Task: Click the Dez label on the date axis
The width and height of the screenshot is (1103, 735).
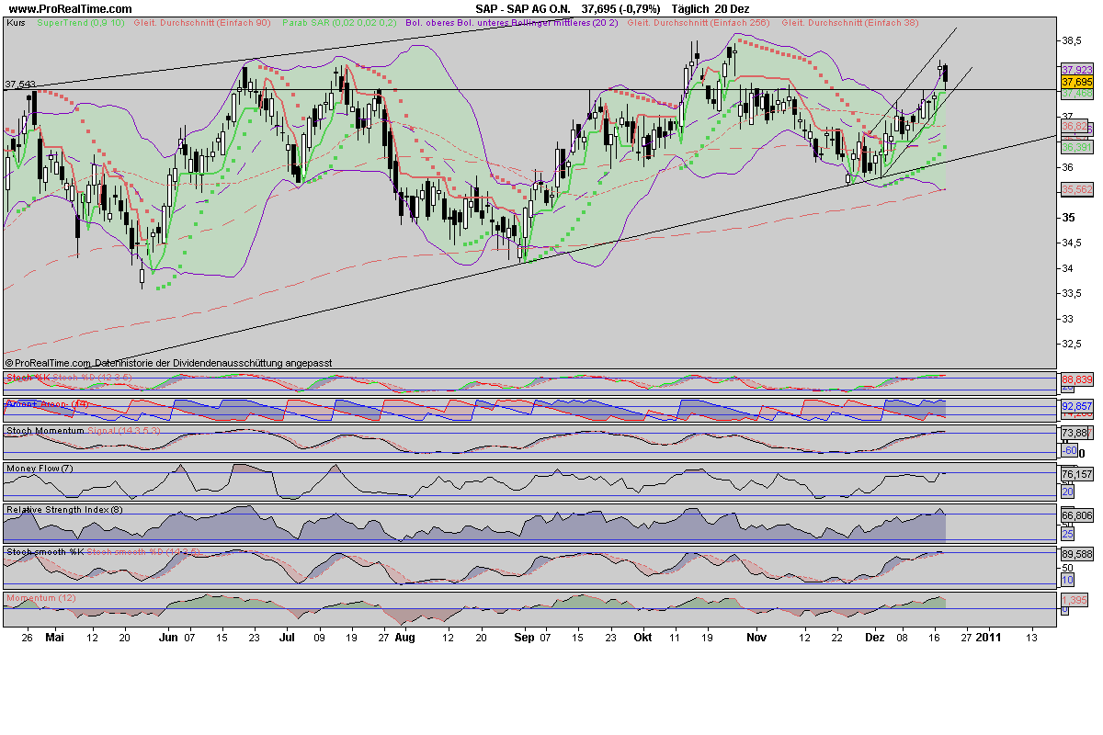Action: click(874, 636)
